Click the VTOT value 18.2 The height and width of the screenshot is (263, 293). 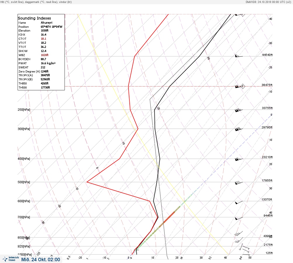(44, 43)
